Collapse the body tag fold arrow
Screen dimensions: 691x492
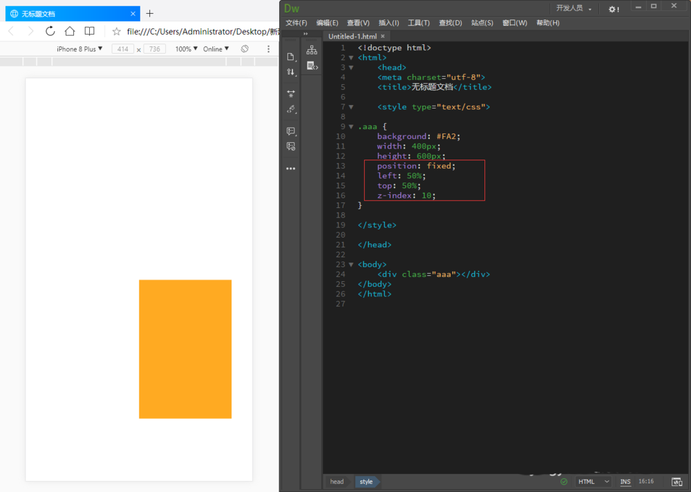coord(351,265)
